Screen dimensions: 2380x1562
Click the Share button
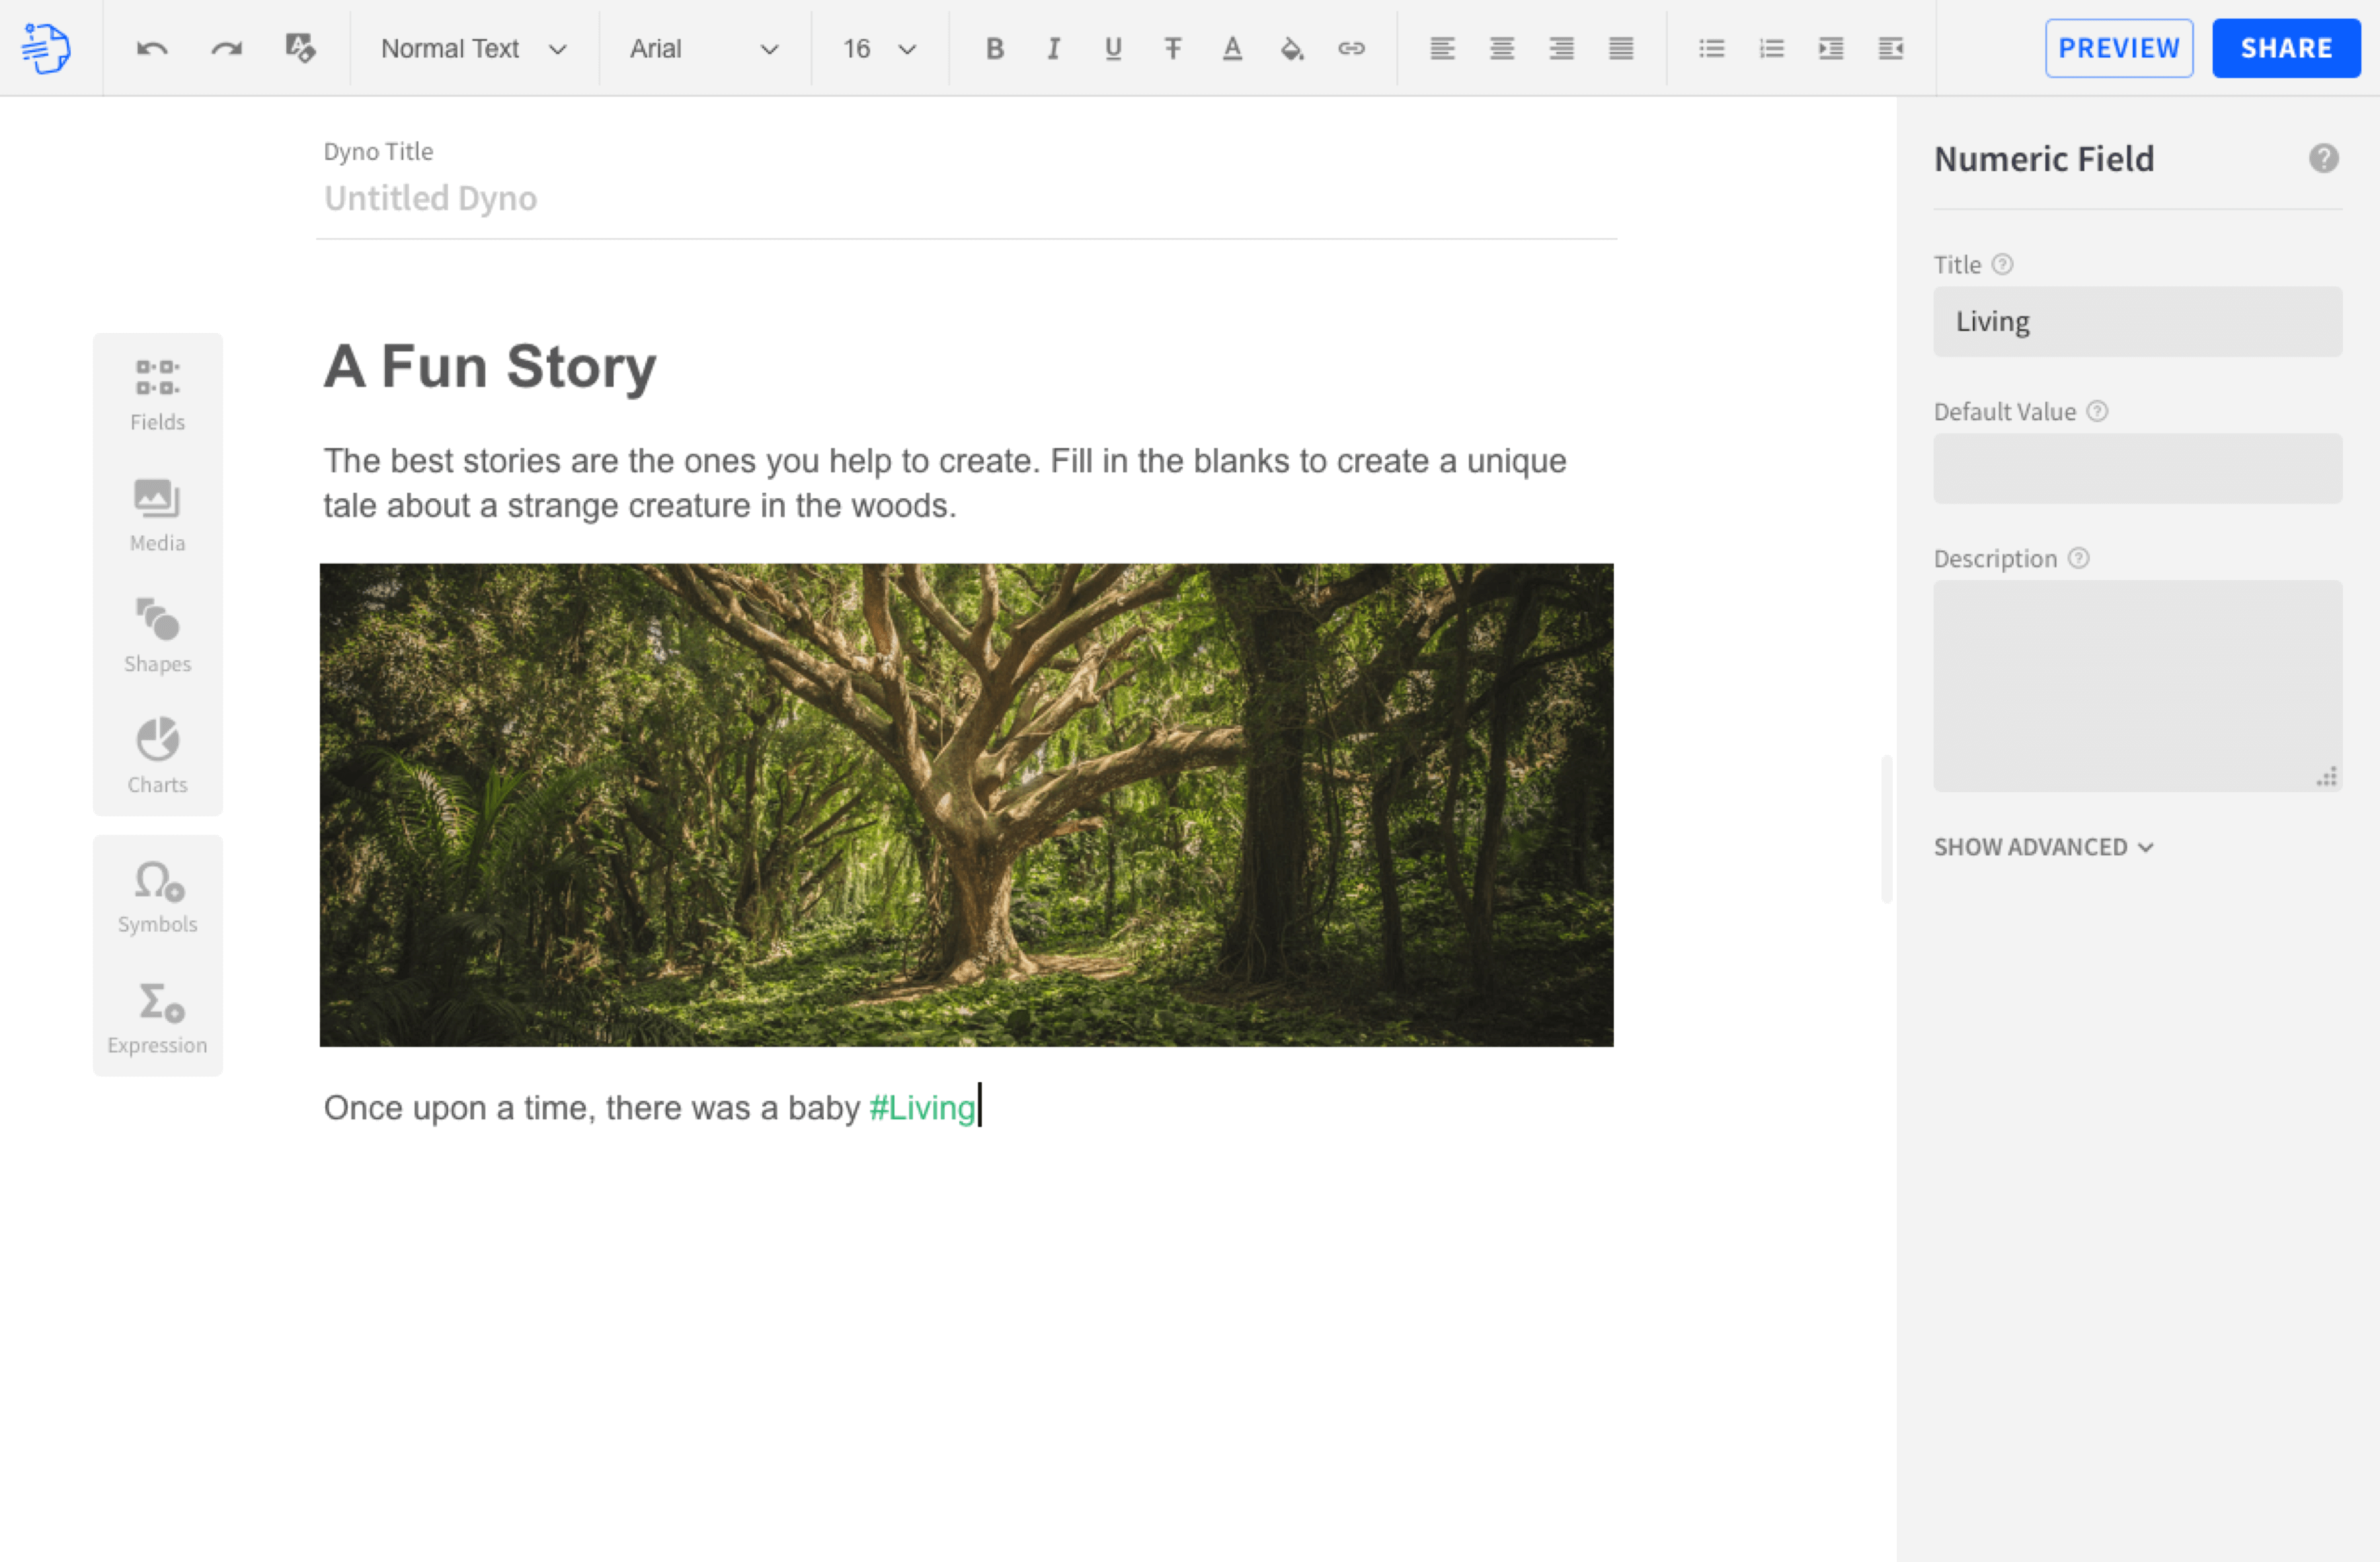tap(2285, 47)
